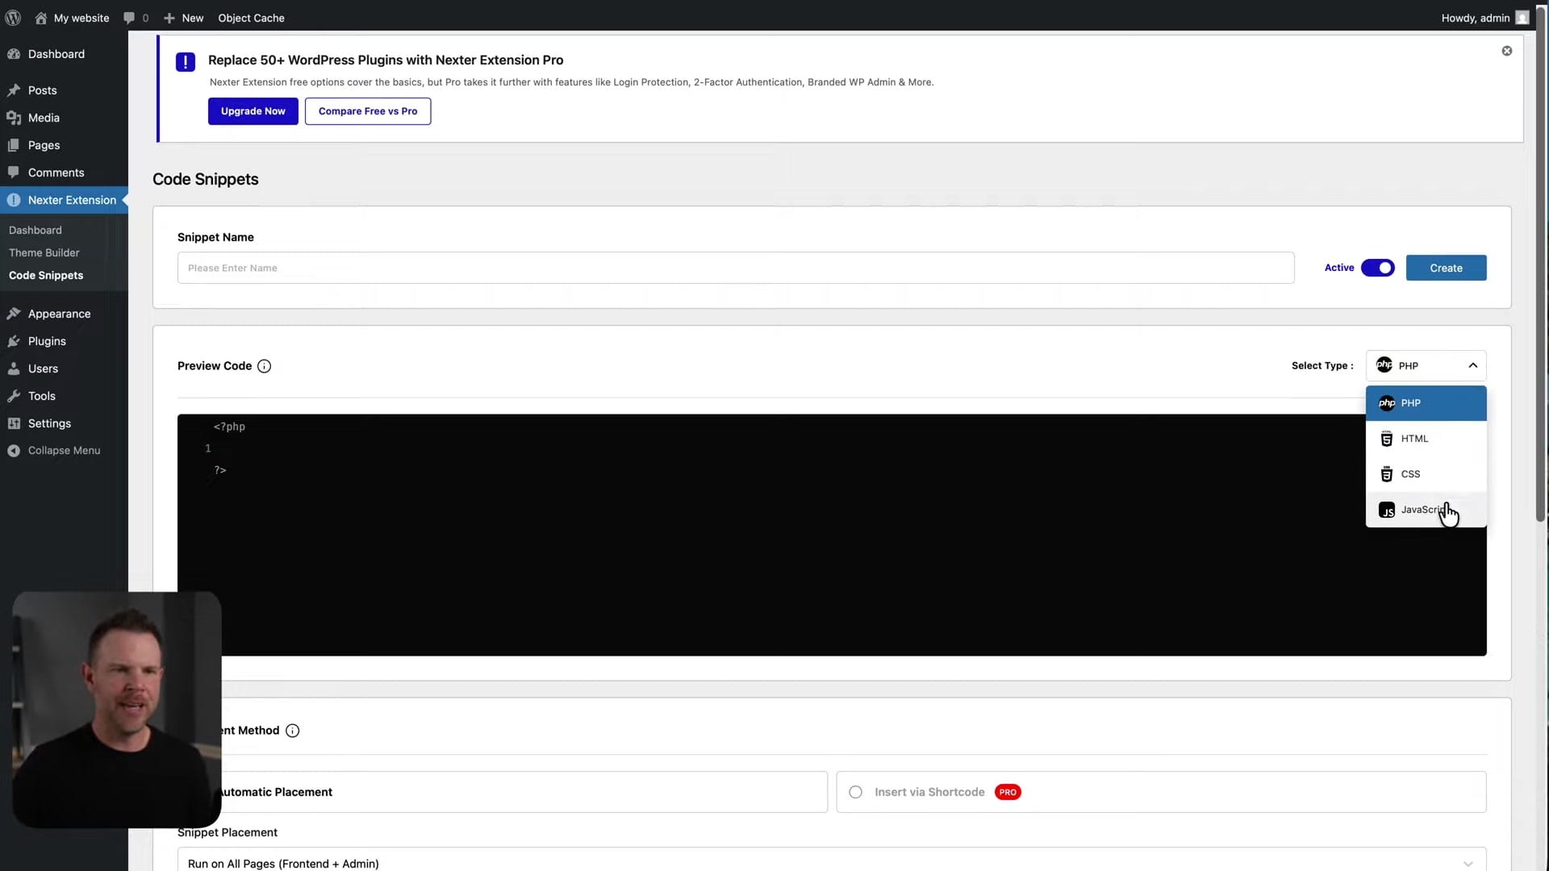1549x871 pixels.
Task: Open Nexter Dashboard submenu item
Action: pyautogui.click(x=35, y=230)
